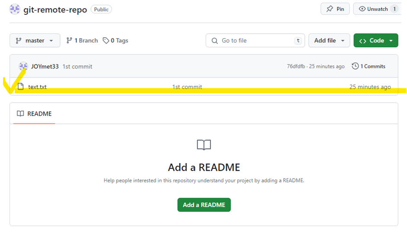
Task: Click the history clock icon beside 1 Commits
Action: [355, 66]
